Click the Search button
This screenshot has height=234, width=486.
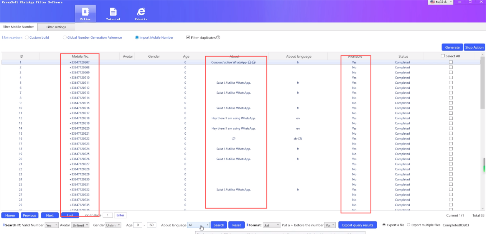[219, 225]
